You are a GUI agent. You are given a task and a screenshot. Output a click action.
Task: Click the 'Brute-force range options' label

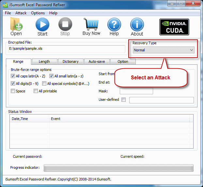point(31,70)
